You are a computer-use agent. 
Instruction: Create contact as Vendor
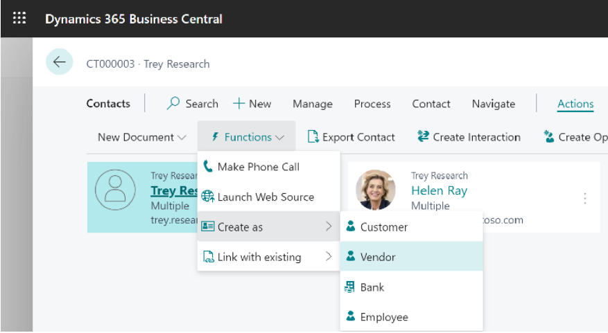(411, 256)
